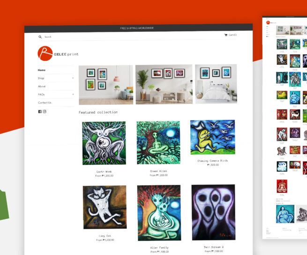
Task: Open the Instagram social icon
Action: click(x=45, y=111)
